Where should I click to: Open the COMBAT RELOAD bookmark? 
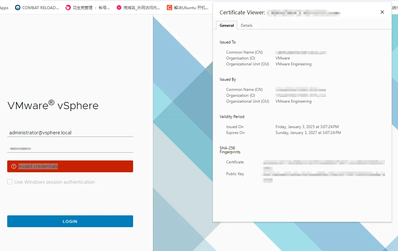tap(37, 8)
